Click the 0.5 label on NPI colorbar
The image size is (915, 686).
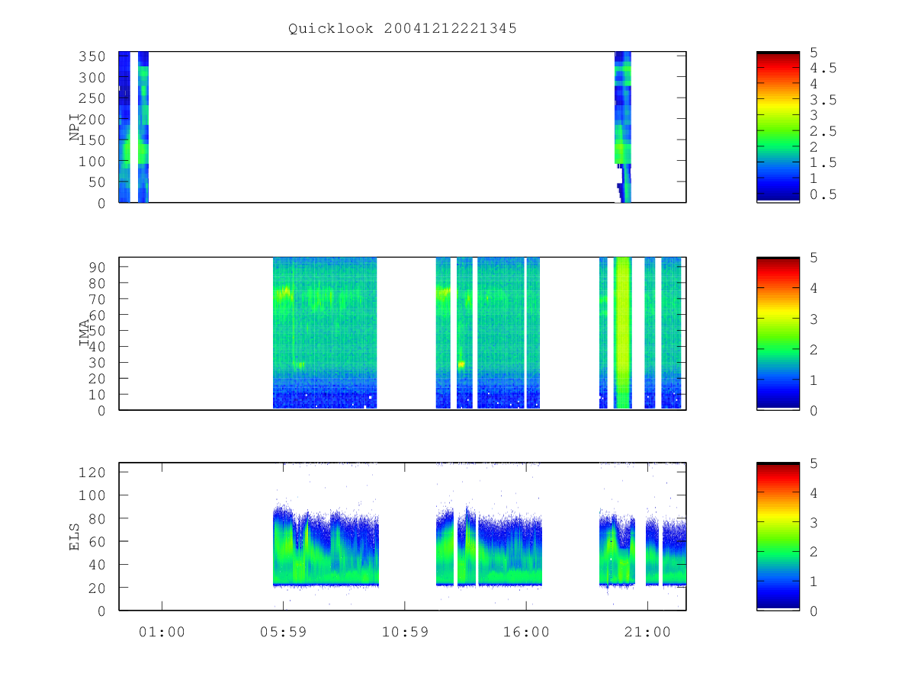823,194
